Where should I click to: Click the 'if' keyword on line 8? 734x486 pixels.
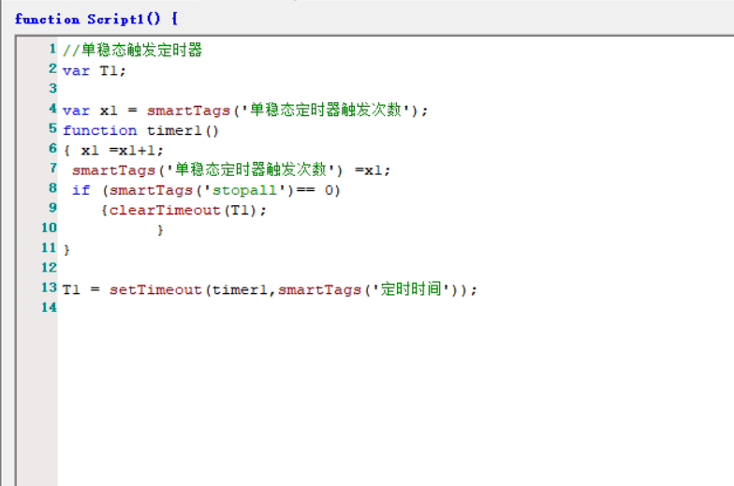(81, 191)
